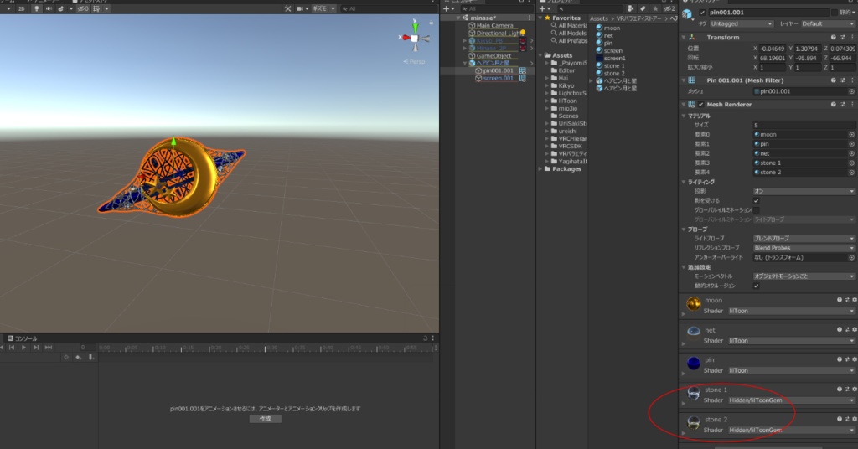This screenshot has height=449, width=858.
Task: Toggle pin001.001 active checkbox in Inspector
Action: tap(702, 13)
